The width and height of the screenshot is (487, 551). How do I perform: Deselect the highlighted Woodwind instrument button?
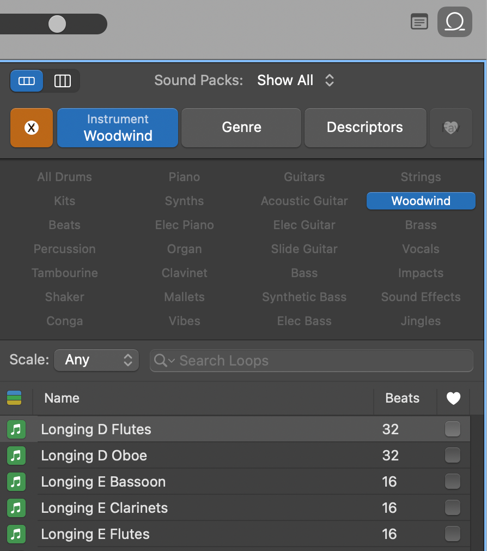[421, 201]
